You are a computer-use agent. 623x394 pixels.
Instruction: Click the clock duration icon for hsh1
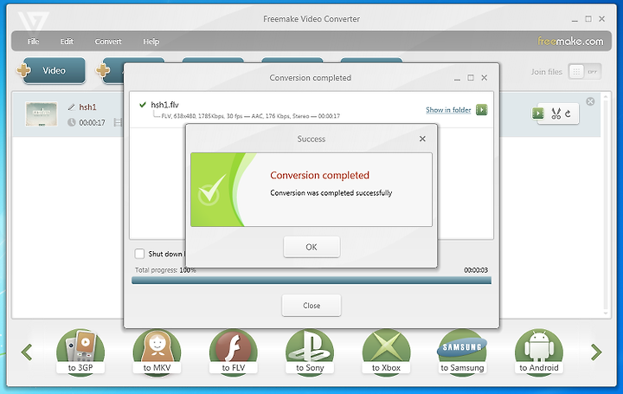[x=72, y=122]
